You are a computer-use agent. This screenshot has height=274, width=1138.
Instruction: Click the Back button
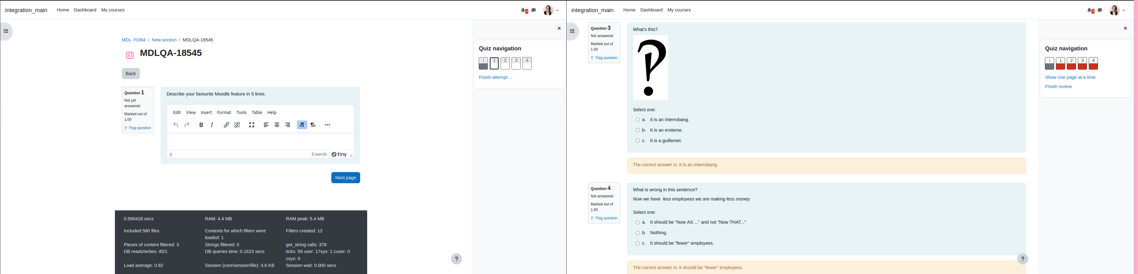coord(131,74)
